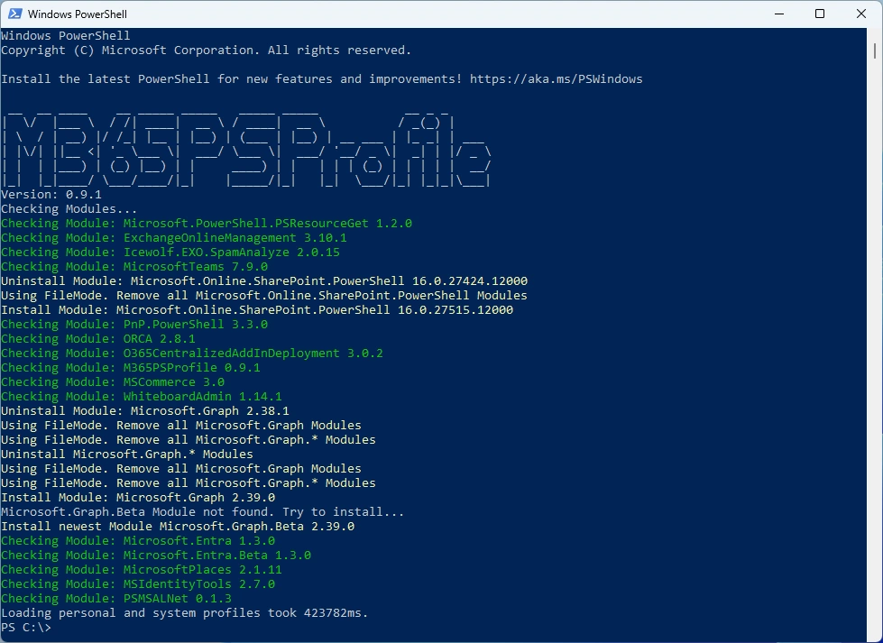
Task: Click the WhiteboardAdmin 1.14.1 line
Action: point(142,397)
